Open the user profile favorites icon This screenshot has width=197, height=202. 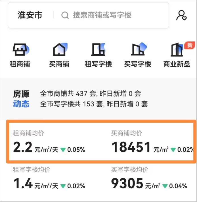(181, 15)
